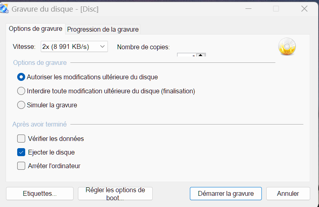Click the burning disc flame icon
Viewport: 319px width, 207px height.
[287, 47]
